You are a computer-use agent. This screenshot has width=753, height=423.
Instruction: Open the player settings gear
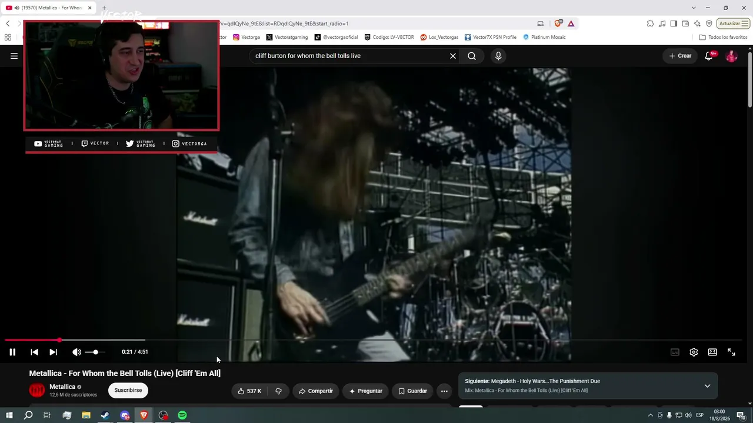click(694, 352)
